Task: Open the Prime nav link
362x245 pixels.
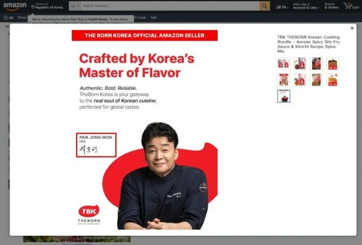Action: pyautogui.click(x=22, y=17)
